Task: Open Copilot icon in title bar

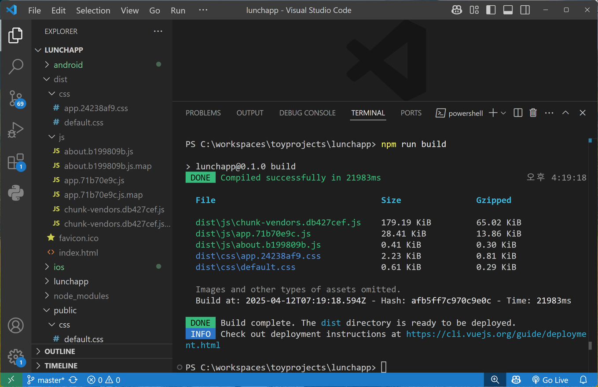Action: coord(457,10)
